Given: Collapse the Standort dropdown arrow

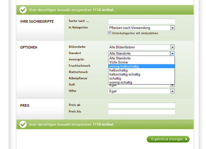Looking at the screenshot, I should 173,54.
